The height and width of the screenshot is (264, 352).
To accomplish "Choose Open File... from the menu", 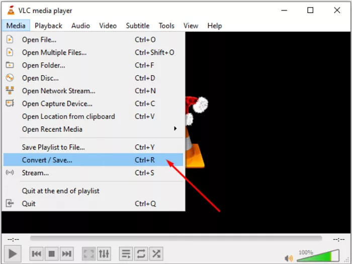I will [x=93, y=40].
